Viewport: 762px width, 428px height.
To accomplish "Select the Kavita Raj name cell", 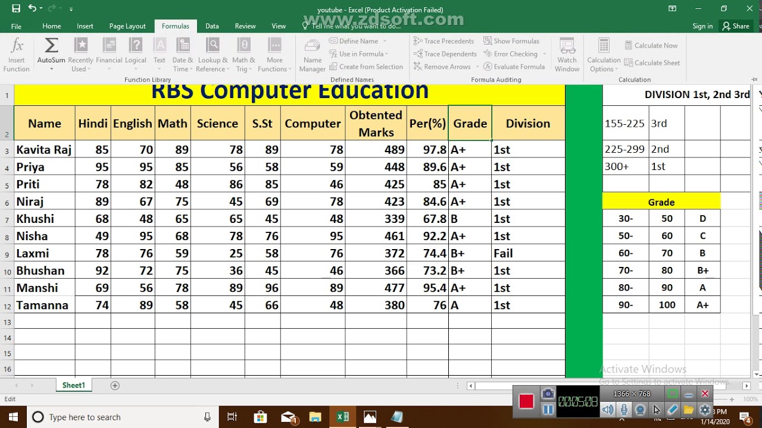I will click(45, 150).
